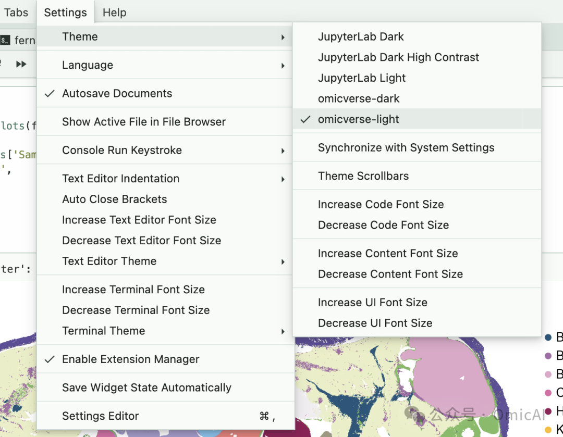Expand the Terminal Theme submenu

[164, 331]
